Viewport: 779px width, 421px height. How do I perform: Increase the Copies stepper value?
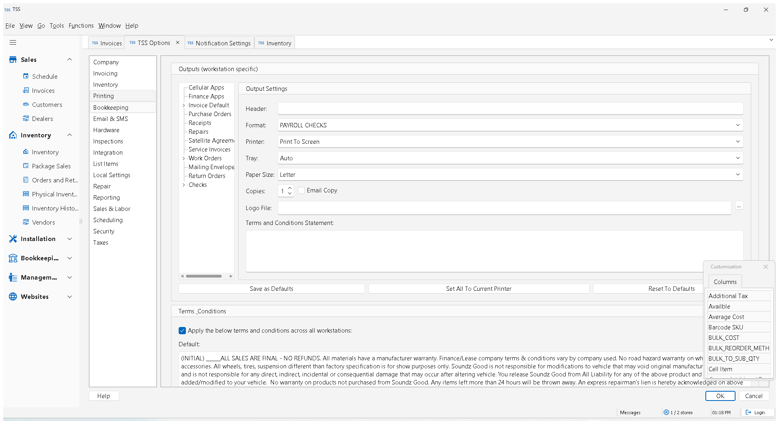pyautogui.click(x=290, y=188)
